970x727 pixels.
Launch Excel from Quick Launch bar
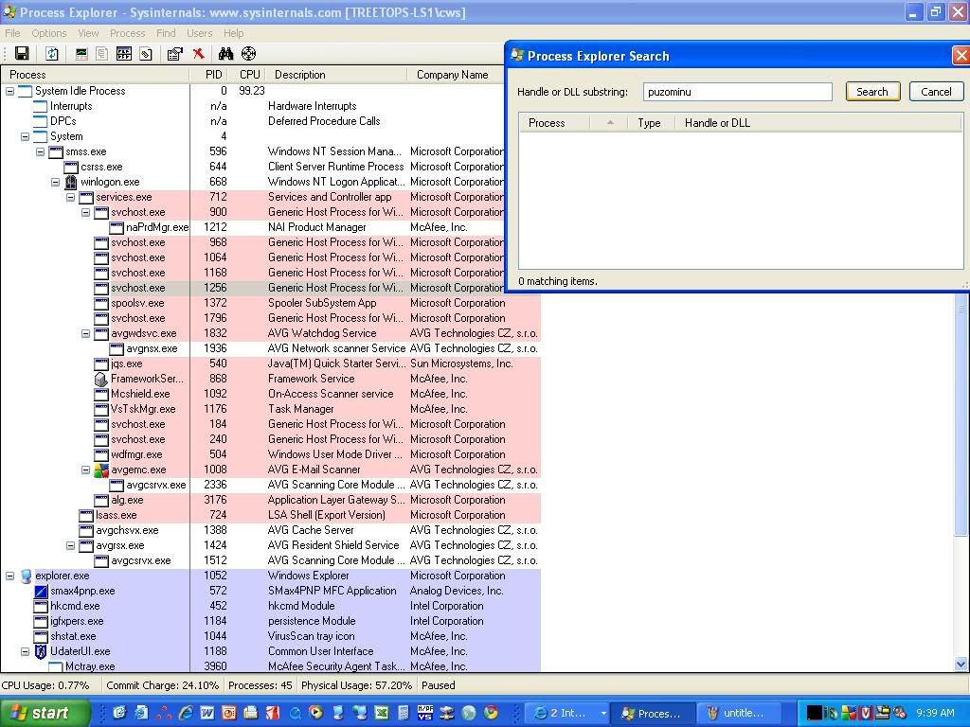(x=382, y=713)
